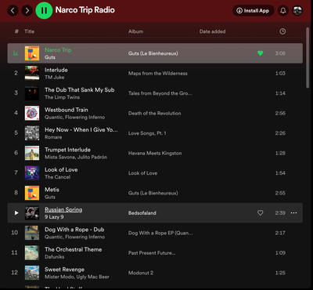Image resolution: width=313 pixels, height=290 pixels.
Task: Open album Modonut 2
Action: tap(141, 273)
